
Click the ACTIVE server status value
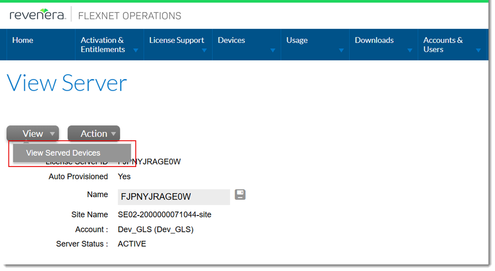click(132, 244)
